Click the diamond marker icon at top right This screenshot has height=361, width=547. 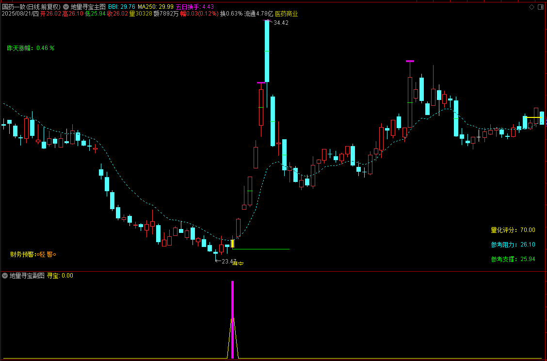[x=531, y=7]
